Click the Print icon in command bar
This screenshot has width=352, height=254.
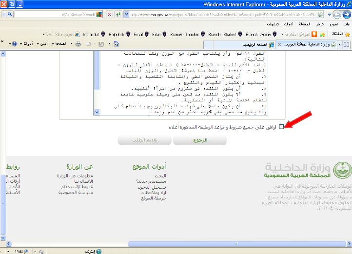point(78,44)
